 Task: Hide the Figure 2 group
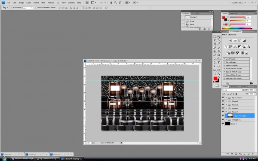pyautogui.click(x=223, y=101)
